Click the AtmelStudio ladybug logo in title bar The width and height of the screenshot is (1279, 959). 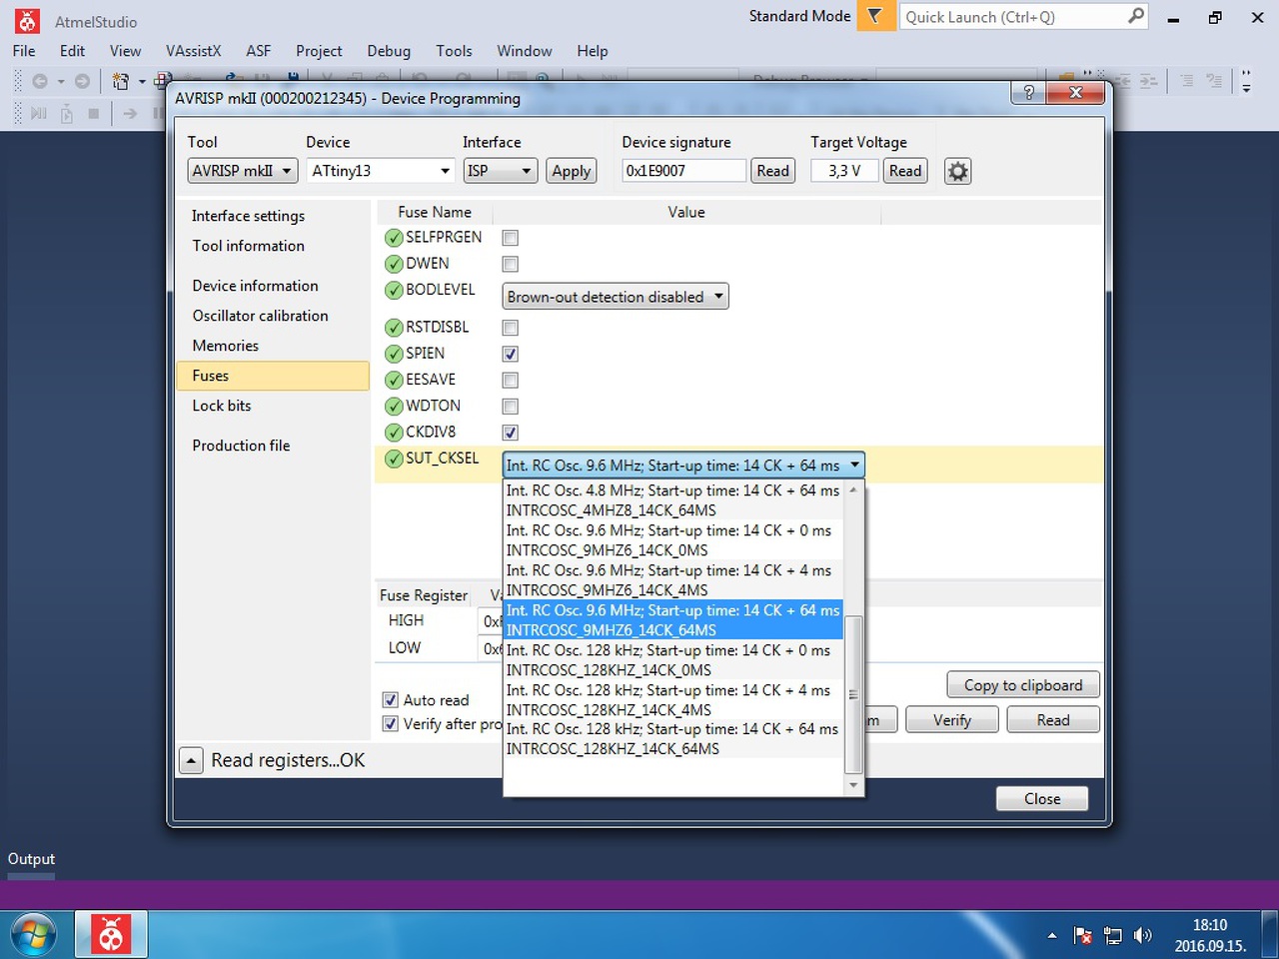tap(27, 20)
